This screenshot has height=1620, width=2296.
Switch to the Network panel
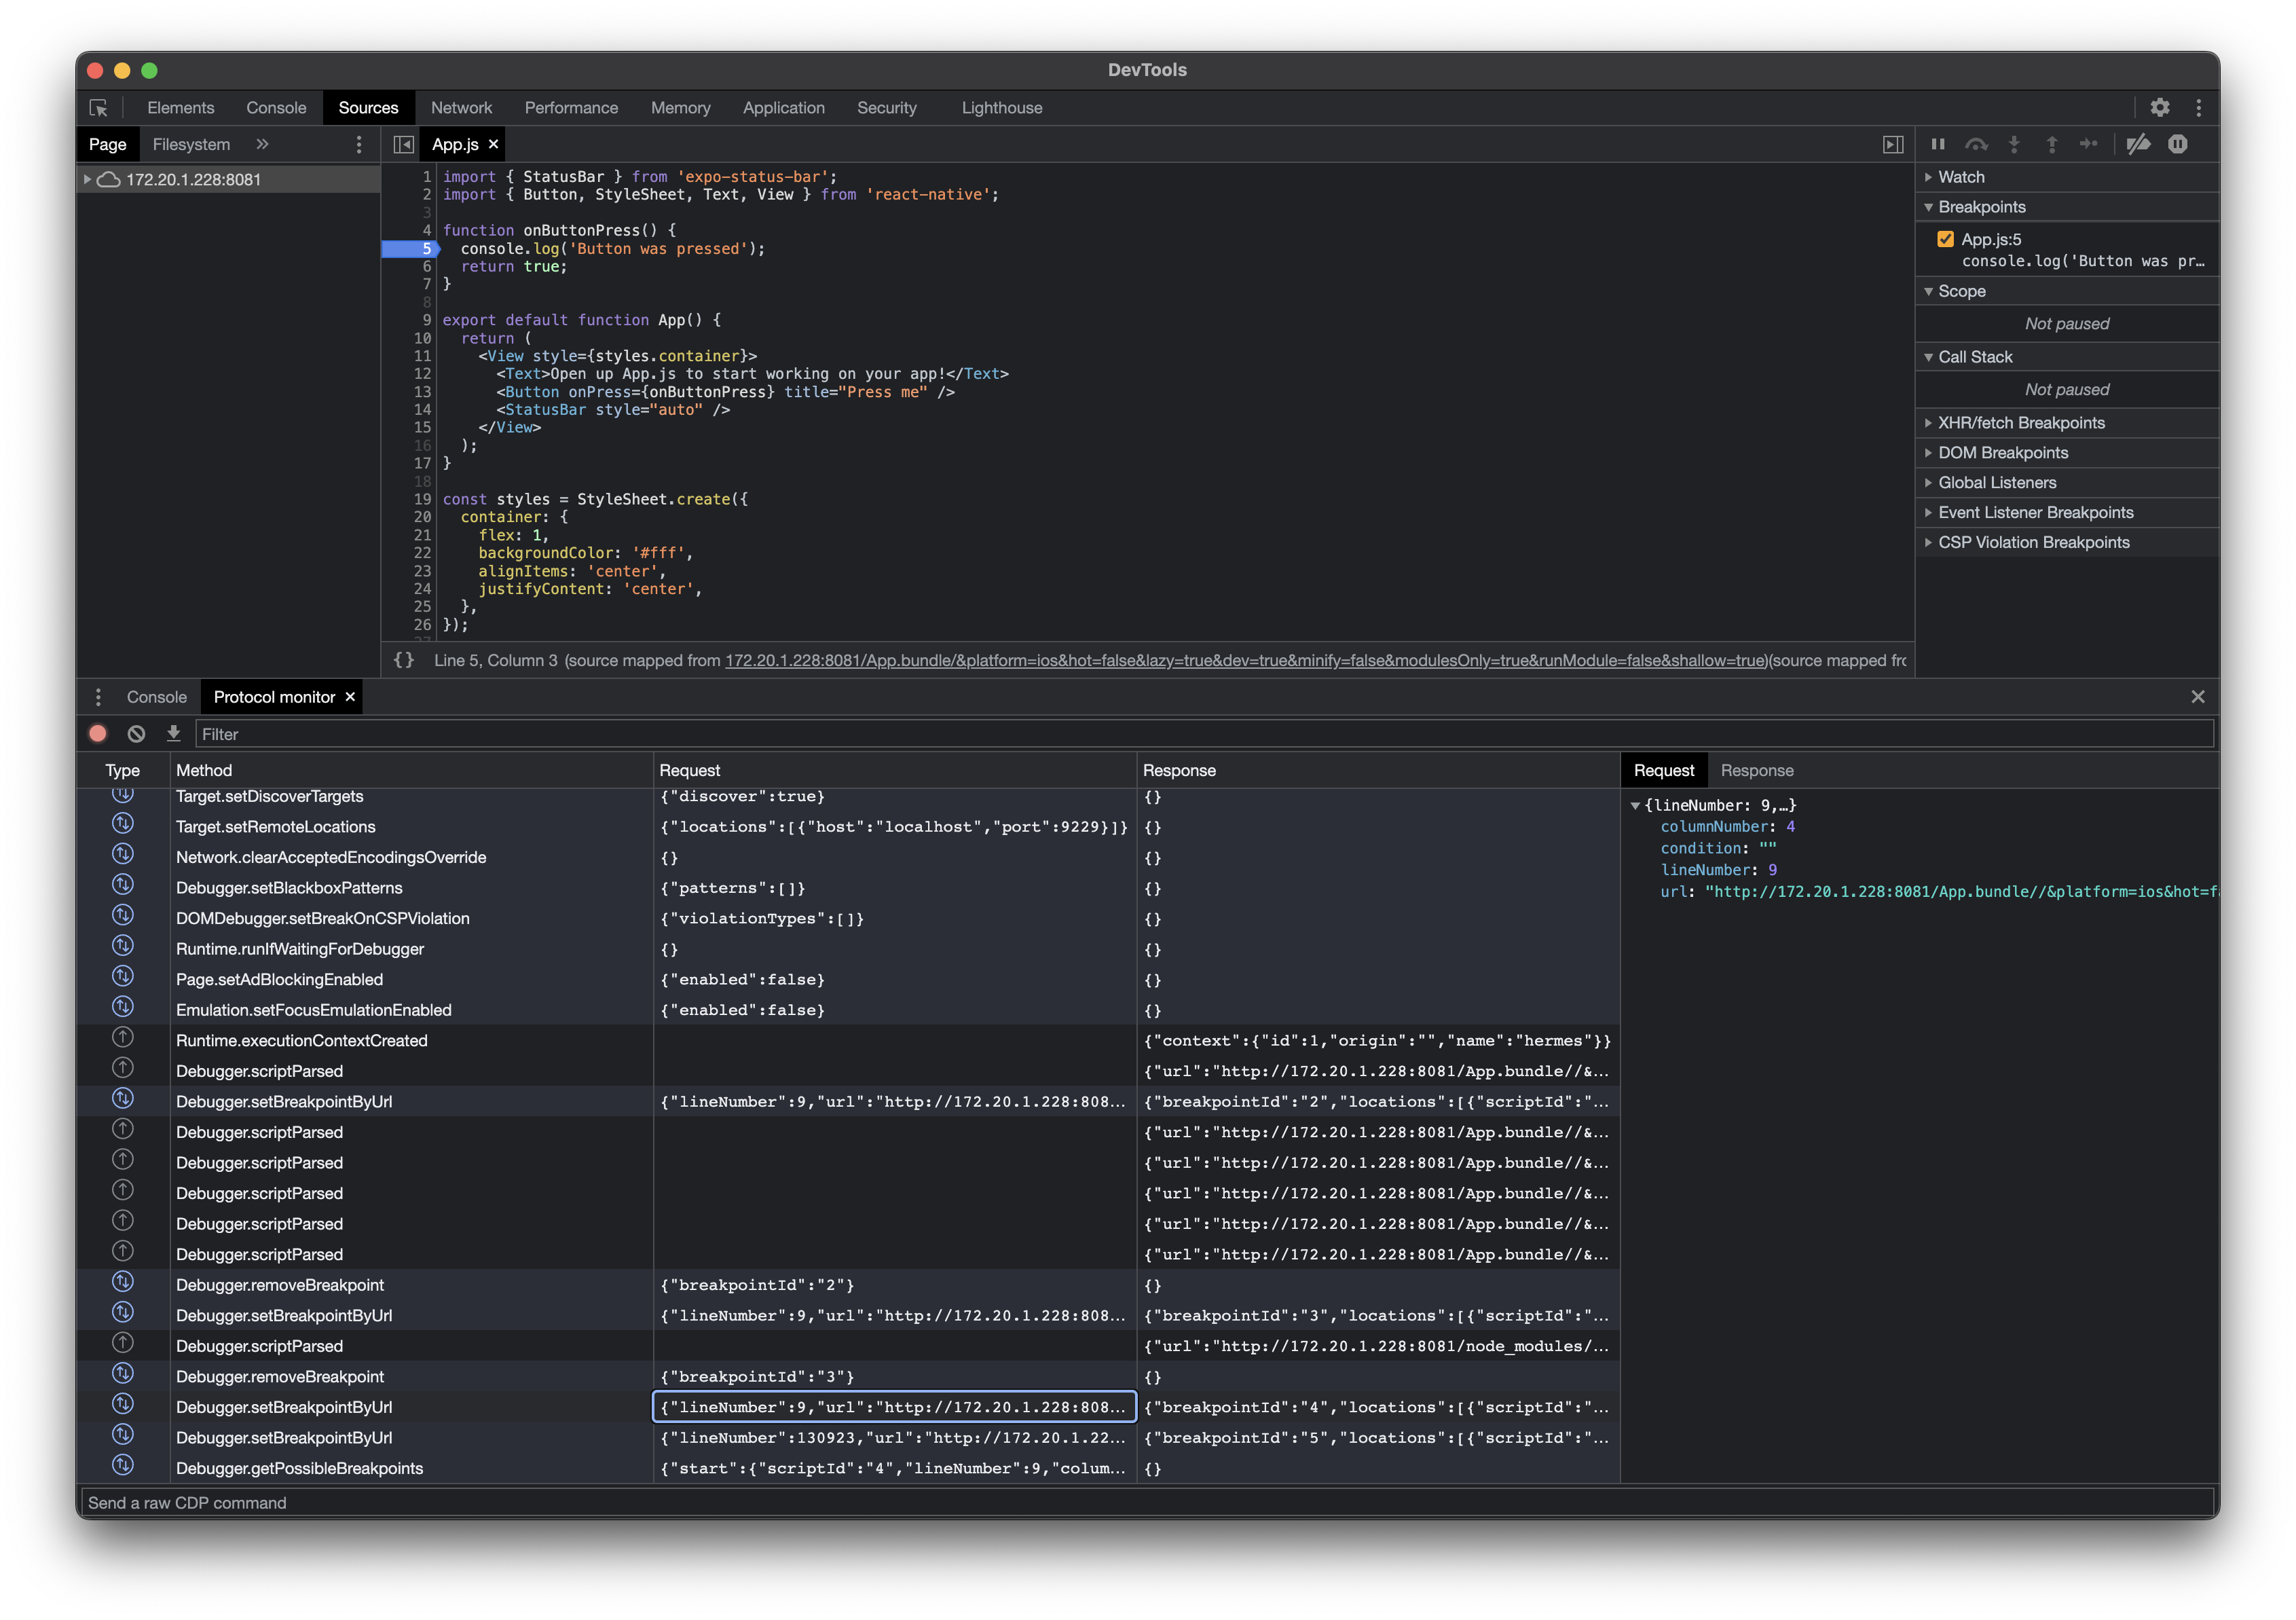click(461, 107)
